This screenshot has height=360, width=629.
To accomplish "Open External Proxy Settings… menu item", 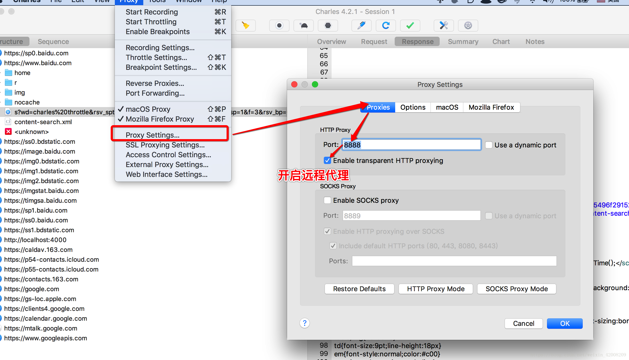I will (173, 164).
